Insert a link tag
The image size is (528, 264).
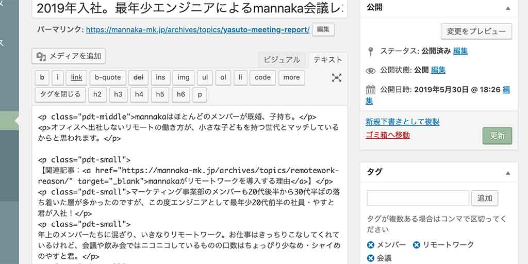click(x=76, y=77)
